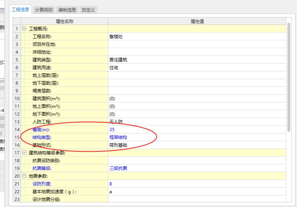
Task: Click the 地上层数(层) property label
Action: pyautogui.click(x=46, y=75)
